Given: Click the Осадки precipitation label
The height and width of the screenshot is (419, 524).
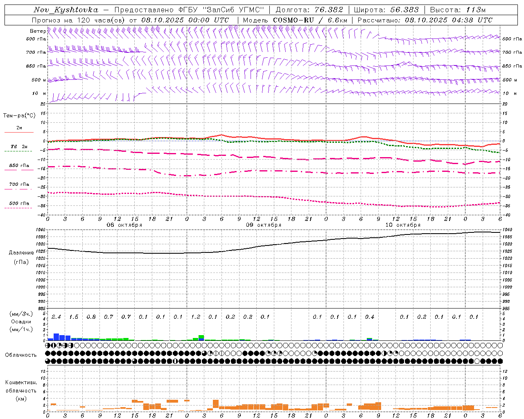Looking at the screenshot, I should point(21,322).
